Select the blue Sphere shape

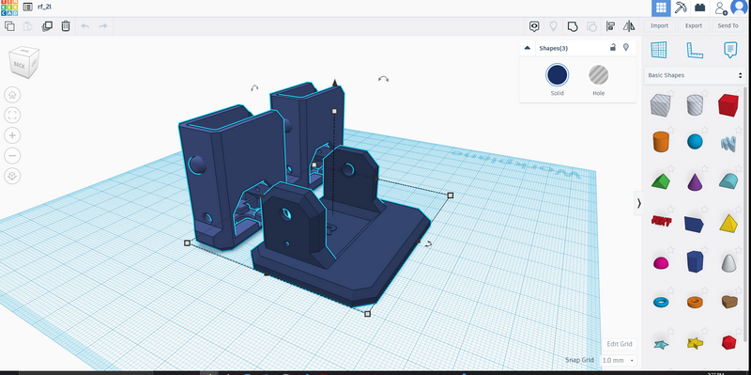[695, 142]
